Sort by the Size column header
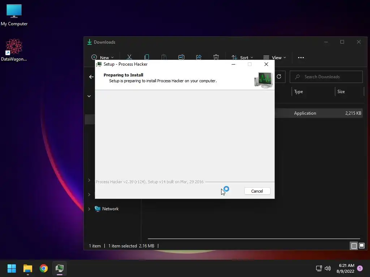370x277 pixels. click(349, 92)
